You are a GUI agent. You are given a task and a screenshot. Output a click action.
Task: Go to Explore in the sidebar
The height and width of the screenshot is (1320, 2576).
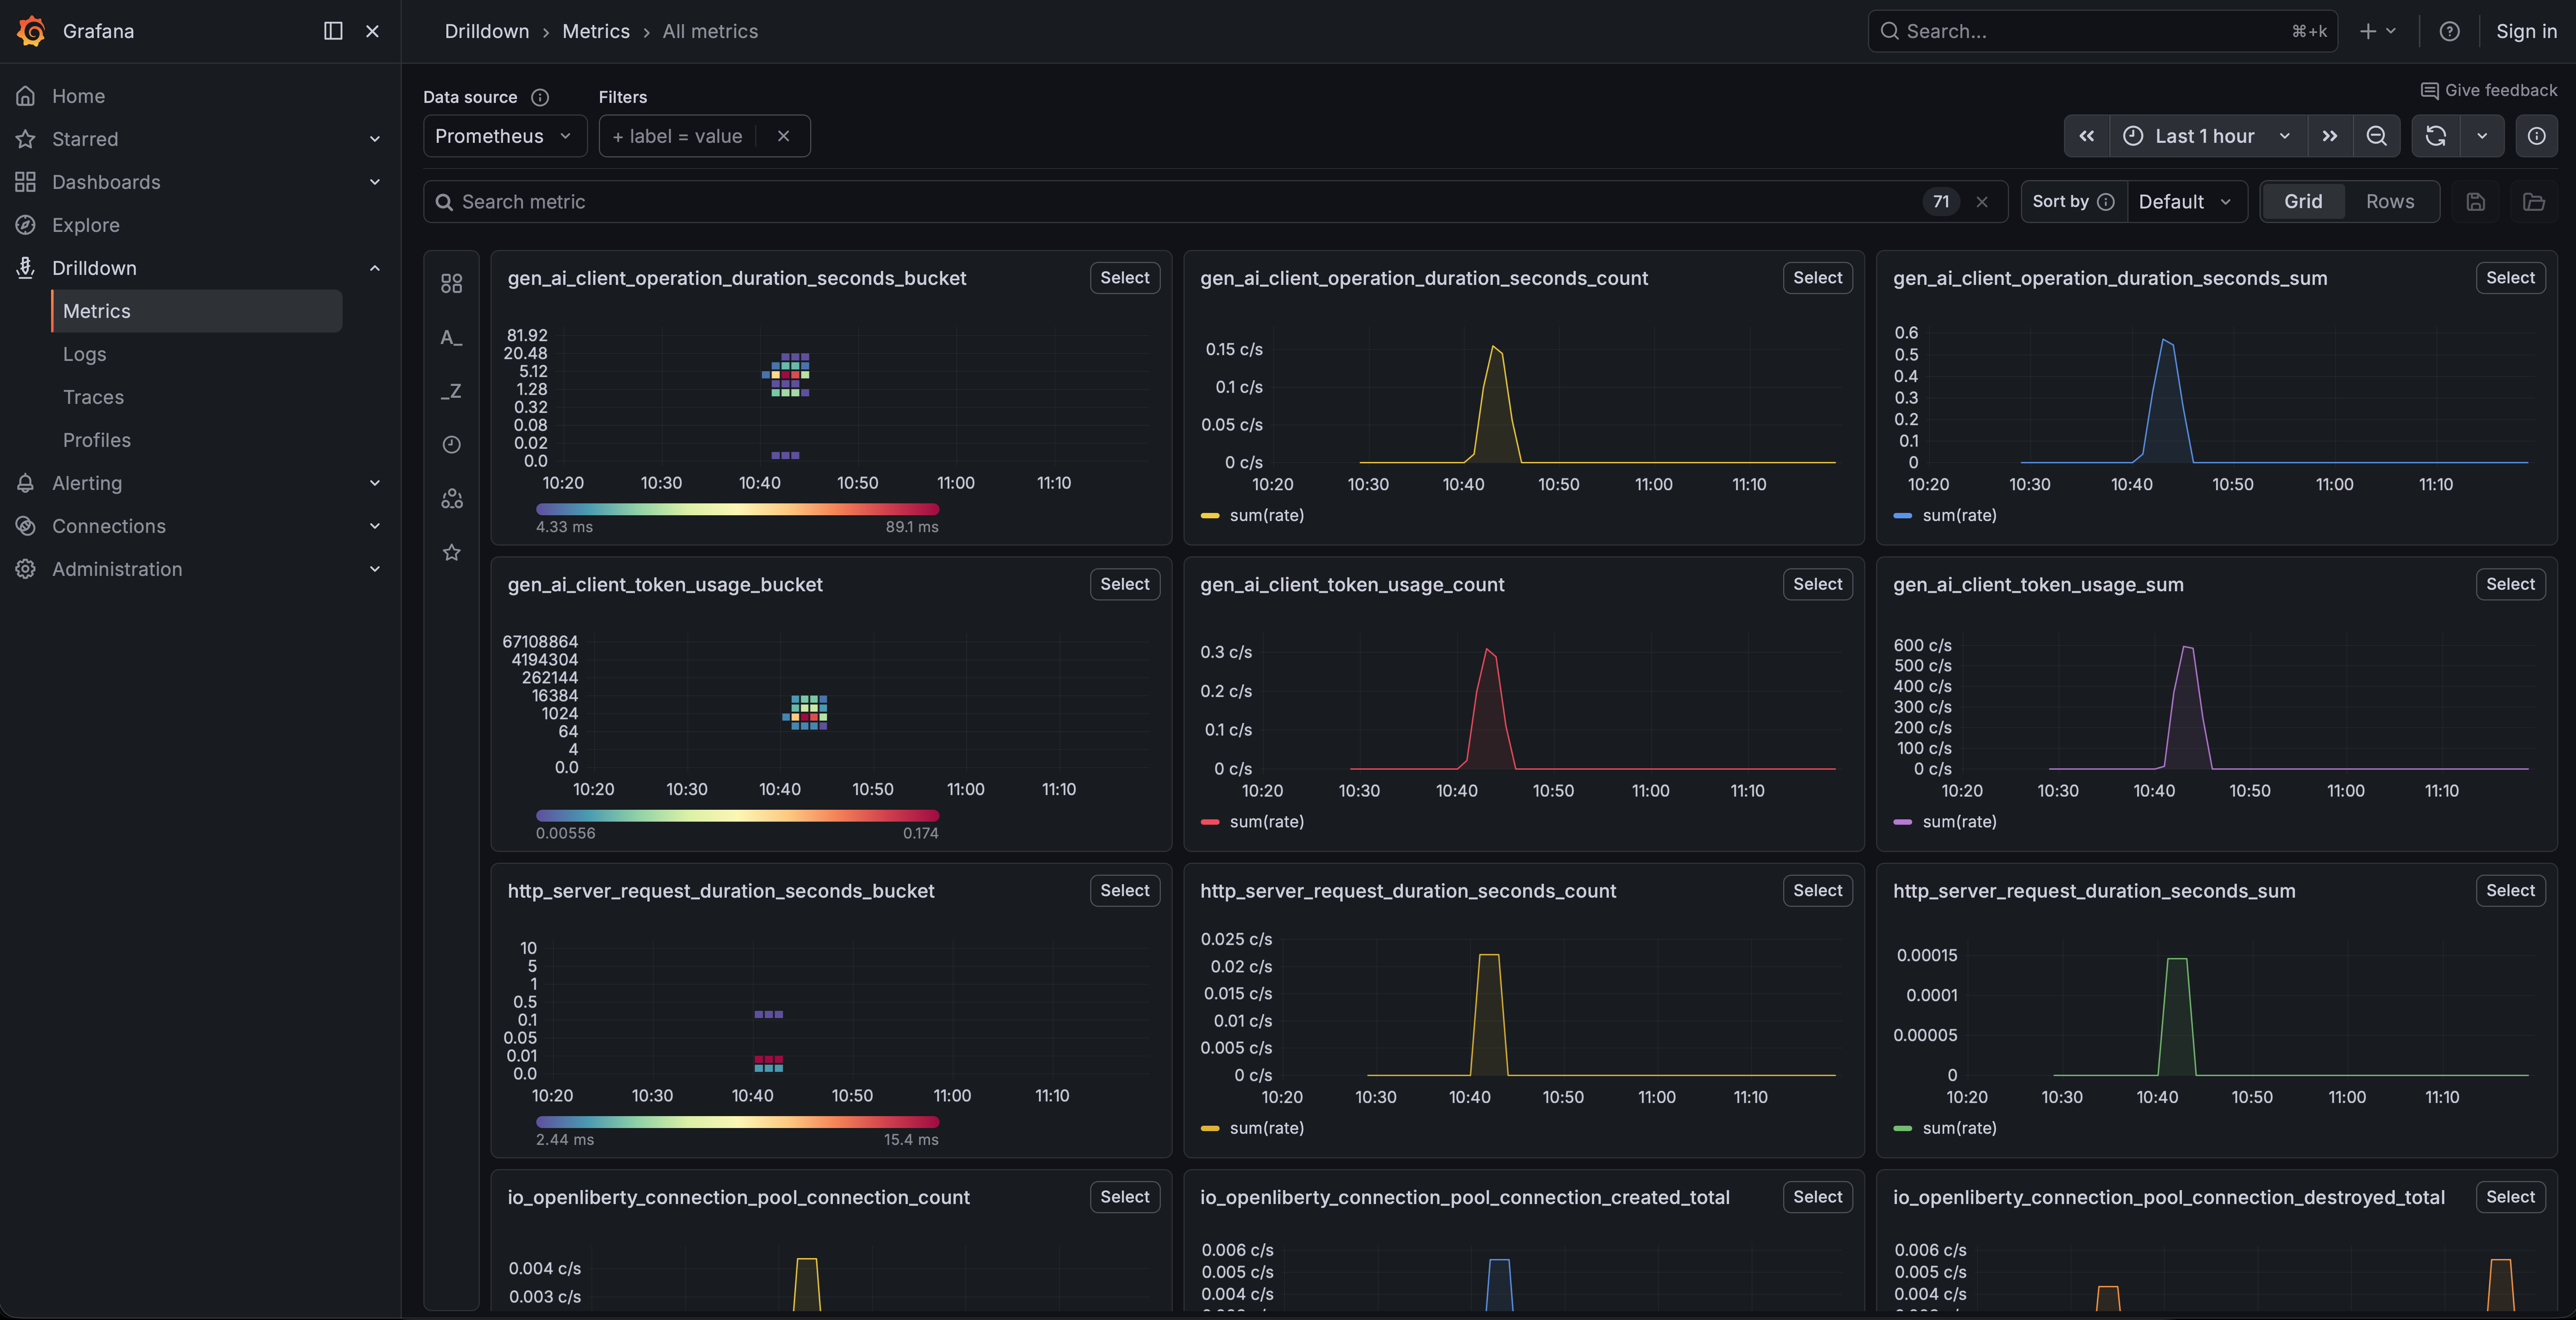pos(86,225)
